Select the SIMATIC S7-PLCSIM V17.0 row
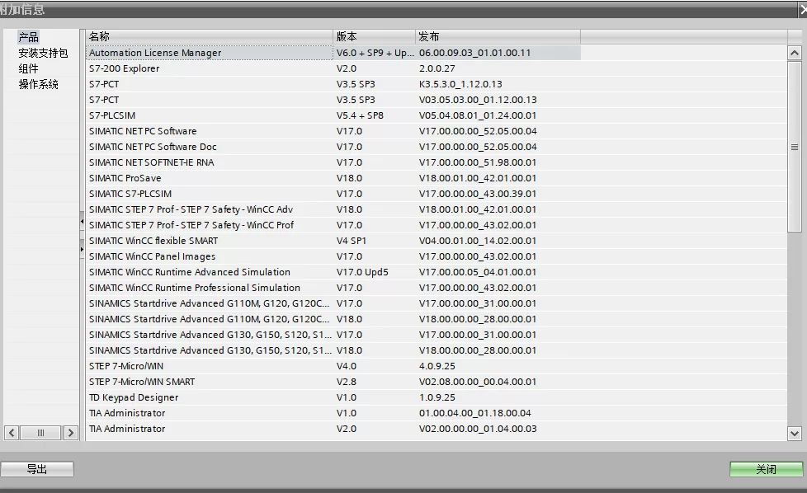807x493 pixels. pyautogui.click(x=333, y=194)
